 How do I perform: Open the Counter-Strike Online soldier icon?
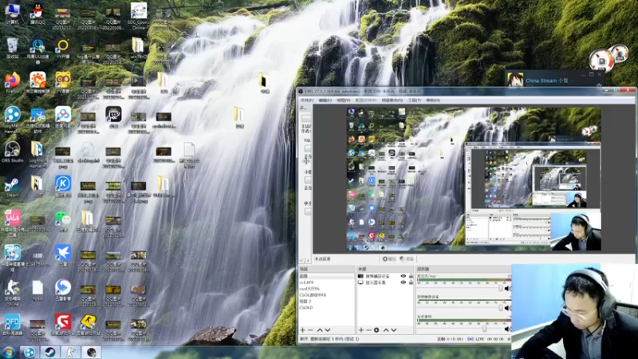tap(12, 291)
